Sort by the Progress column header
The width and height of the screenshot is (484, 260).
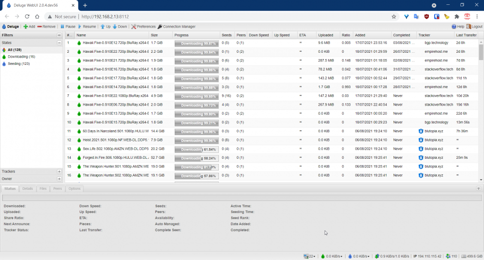(x=196, y=35)
